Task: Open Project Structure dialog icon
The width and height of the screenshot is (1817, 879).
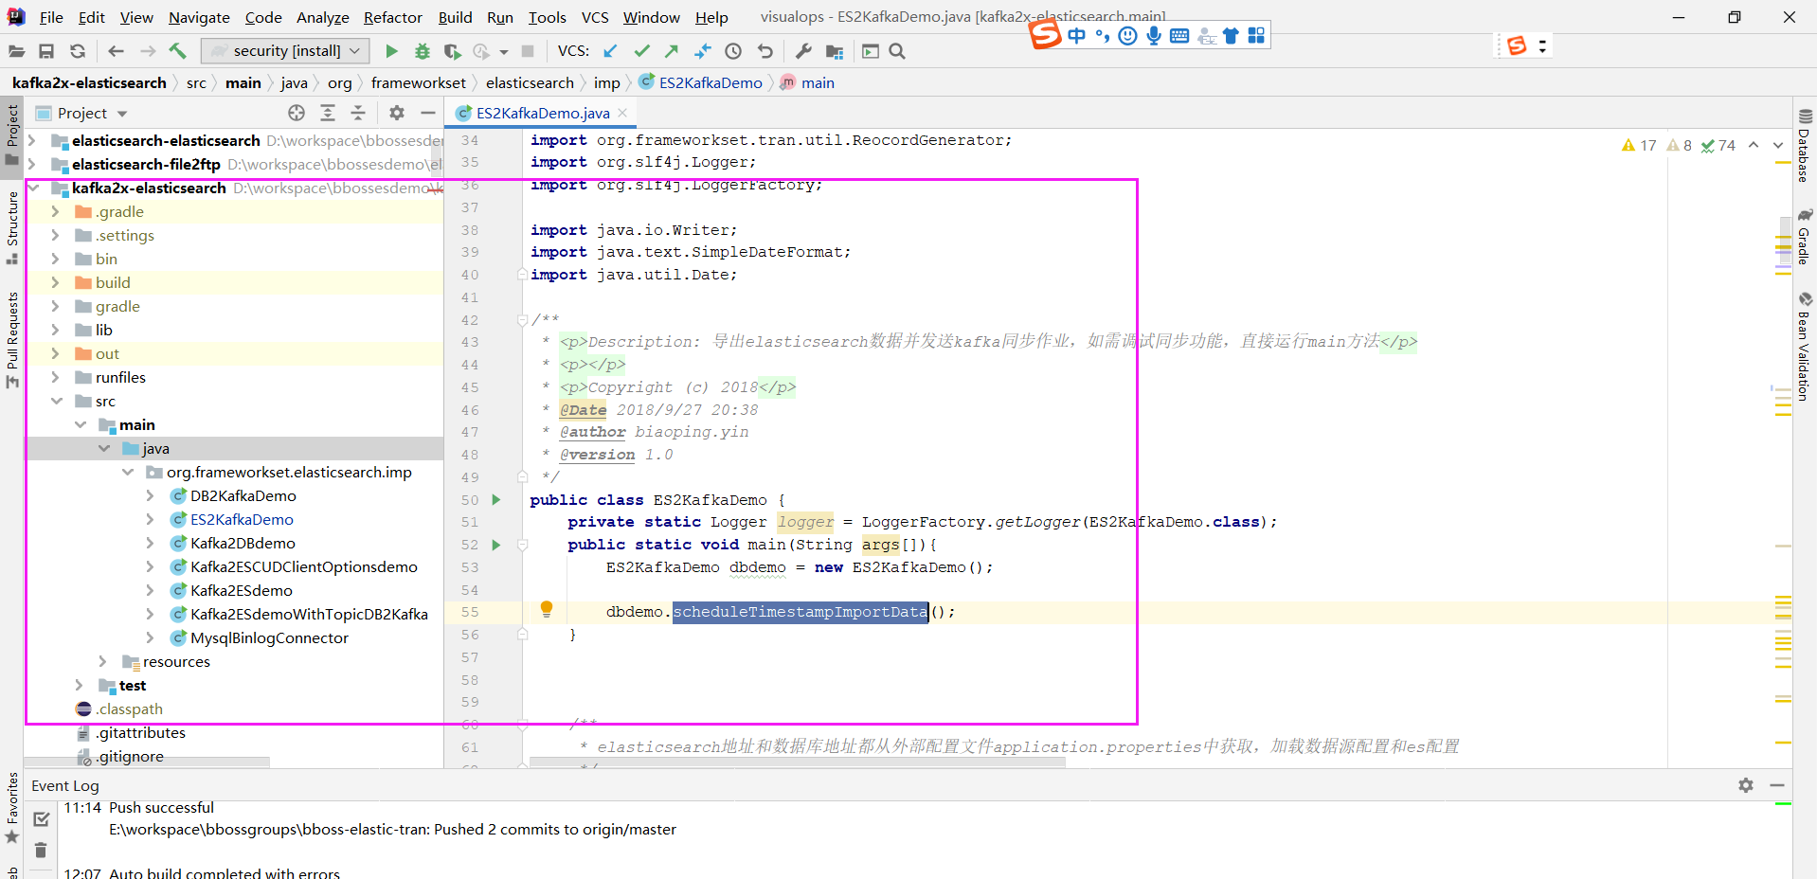Action: 834,51
